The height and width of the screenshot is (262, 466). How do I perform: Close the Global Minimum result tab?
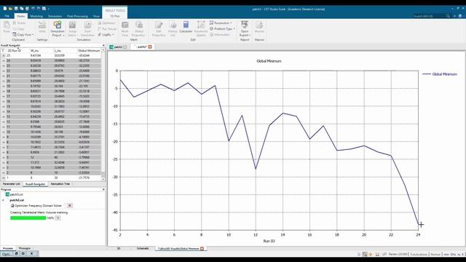pyautogui.click(x=202, y=249)
